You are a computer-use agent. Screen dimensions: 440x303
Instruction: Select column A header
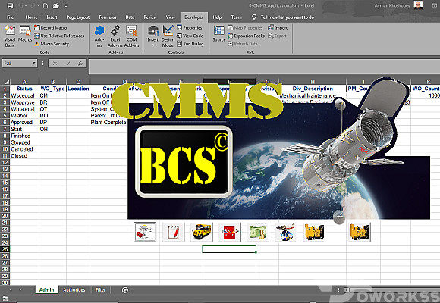(24, 82)
